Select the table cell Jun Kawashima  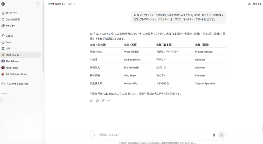click(x=132, y=59)
